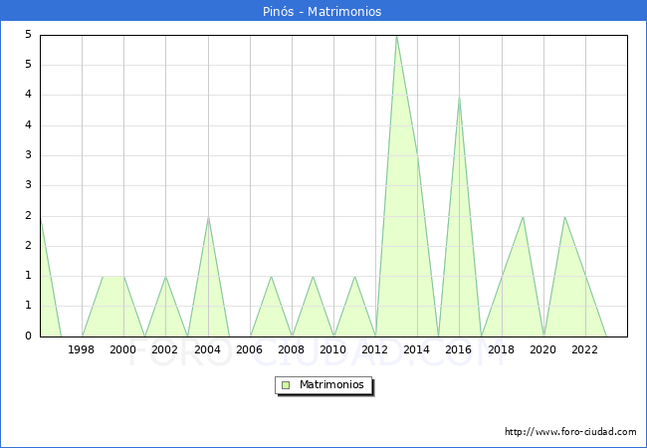647x448 pixels.
Task: Click the 2000 x-axis label
Action: [x=122, y=349]
